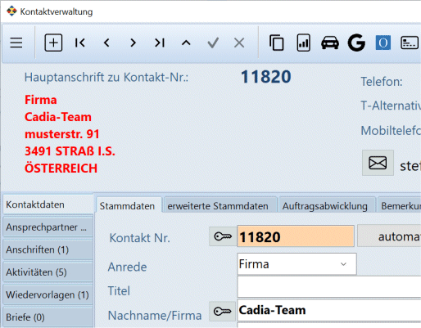
Task: Click the Nachname/Firma input field
Action: point(329,310)
